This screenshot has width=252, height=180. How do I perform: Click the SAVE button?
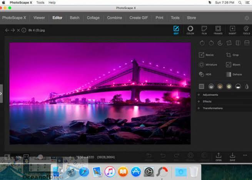[x=232, y=157]
